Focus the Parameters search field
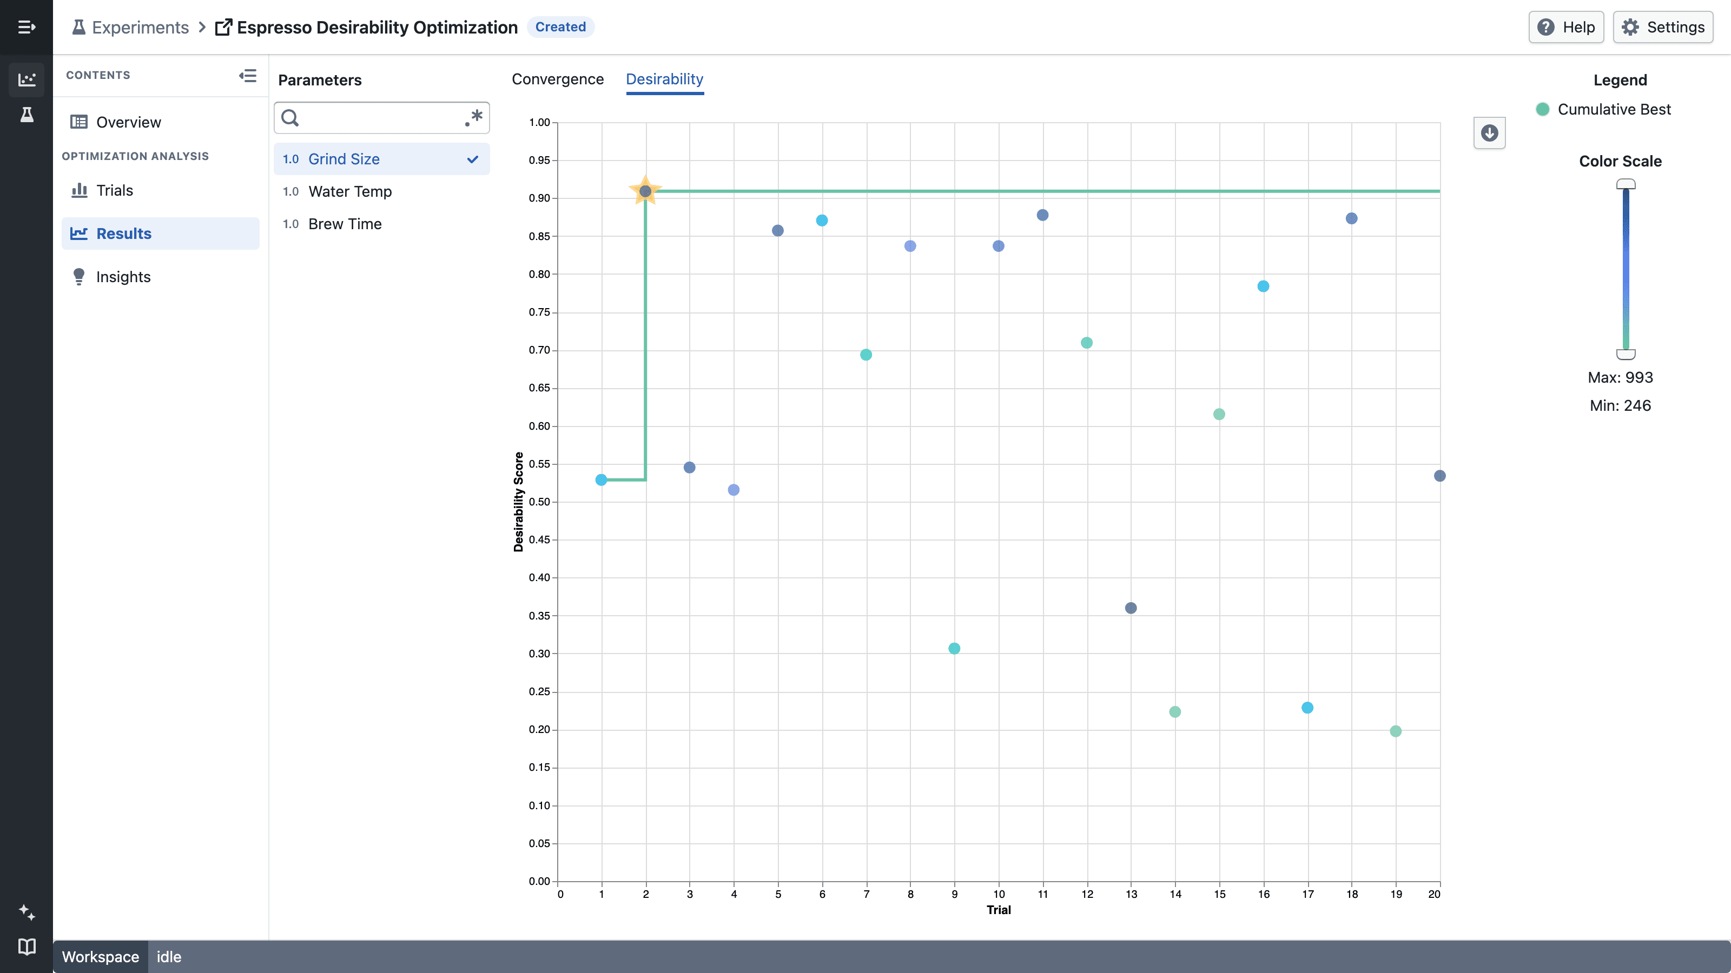 tap(381, 117)
